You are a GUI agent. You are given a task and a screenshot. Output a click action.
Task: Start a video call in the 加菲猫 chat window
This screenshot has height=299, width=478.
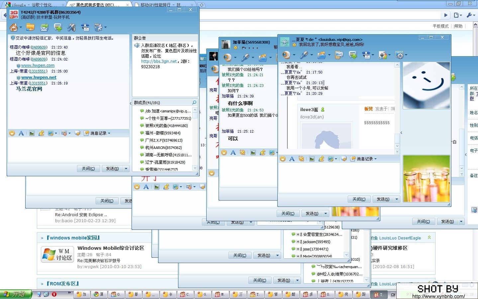pyautogui.click(x=228, y=57)
